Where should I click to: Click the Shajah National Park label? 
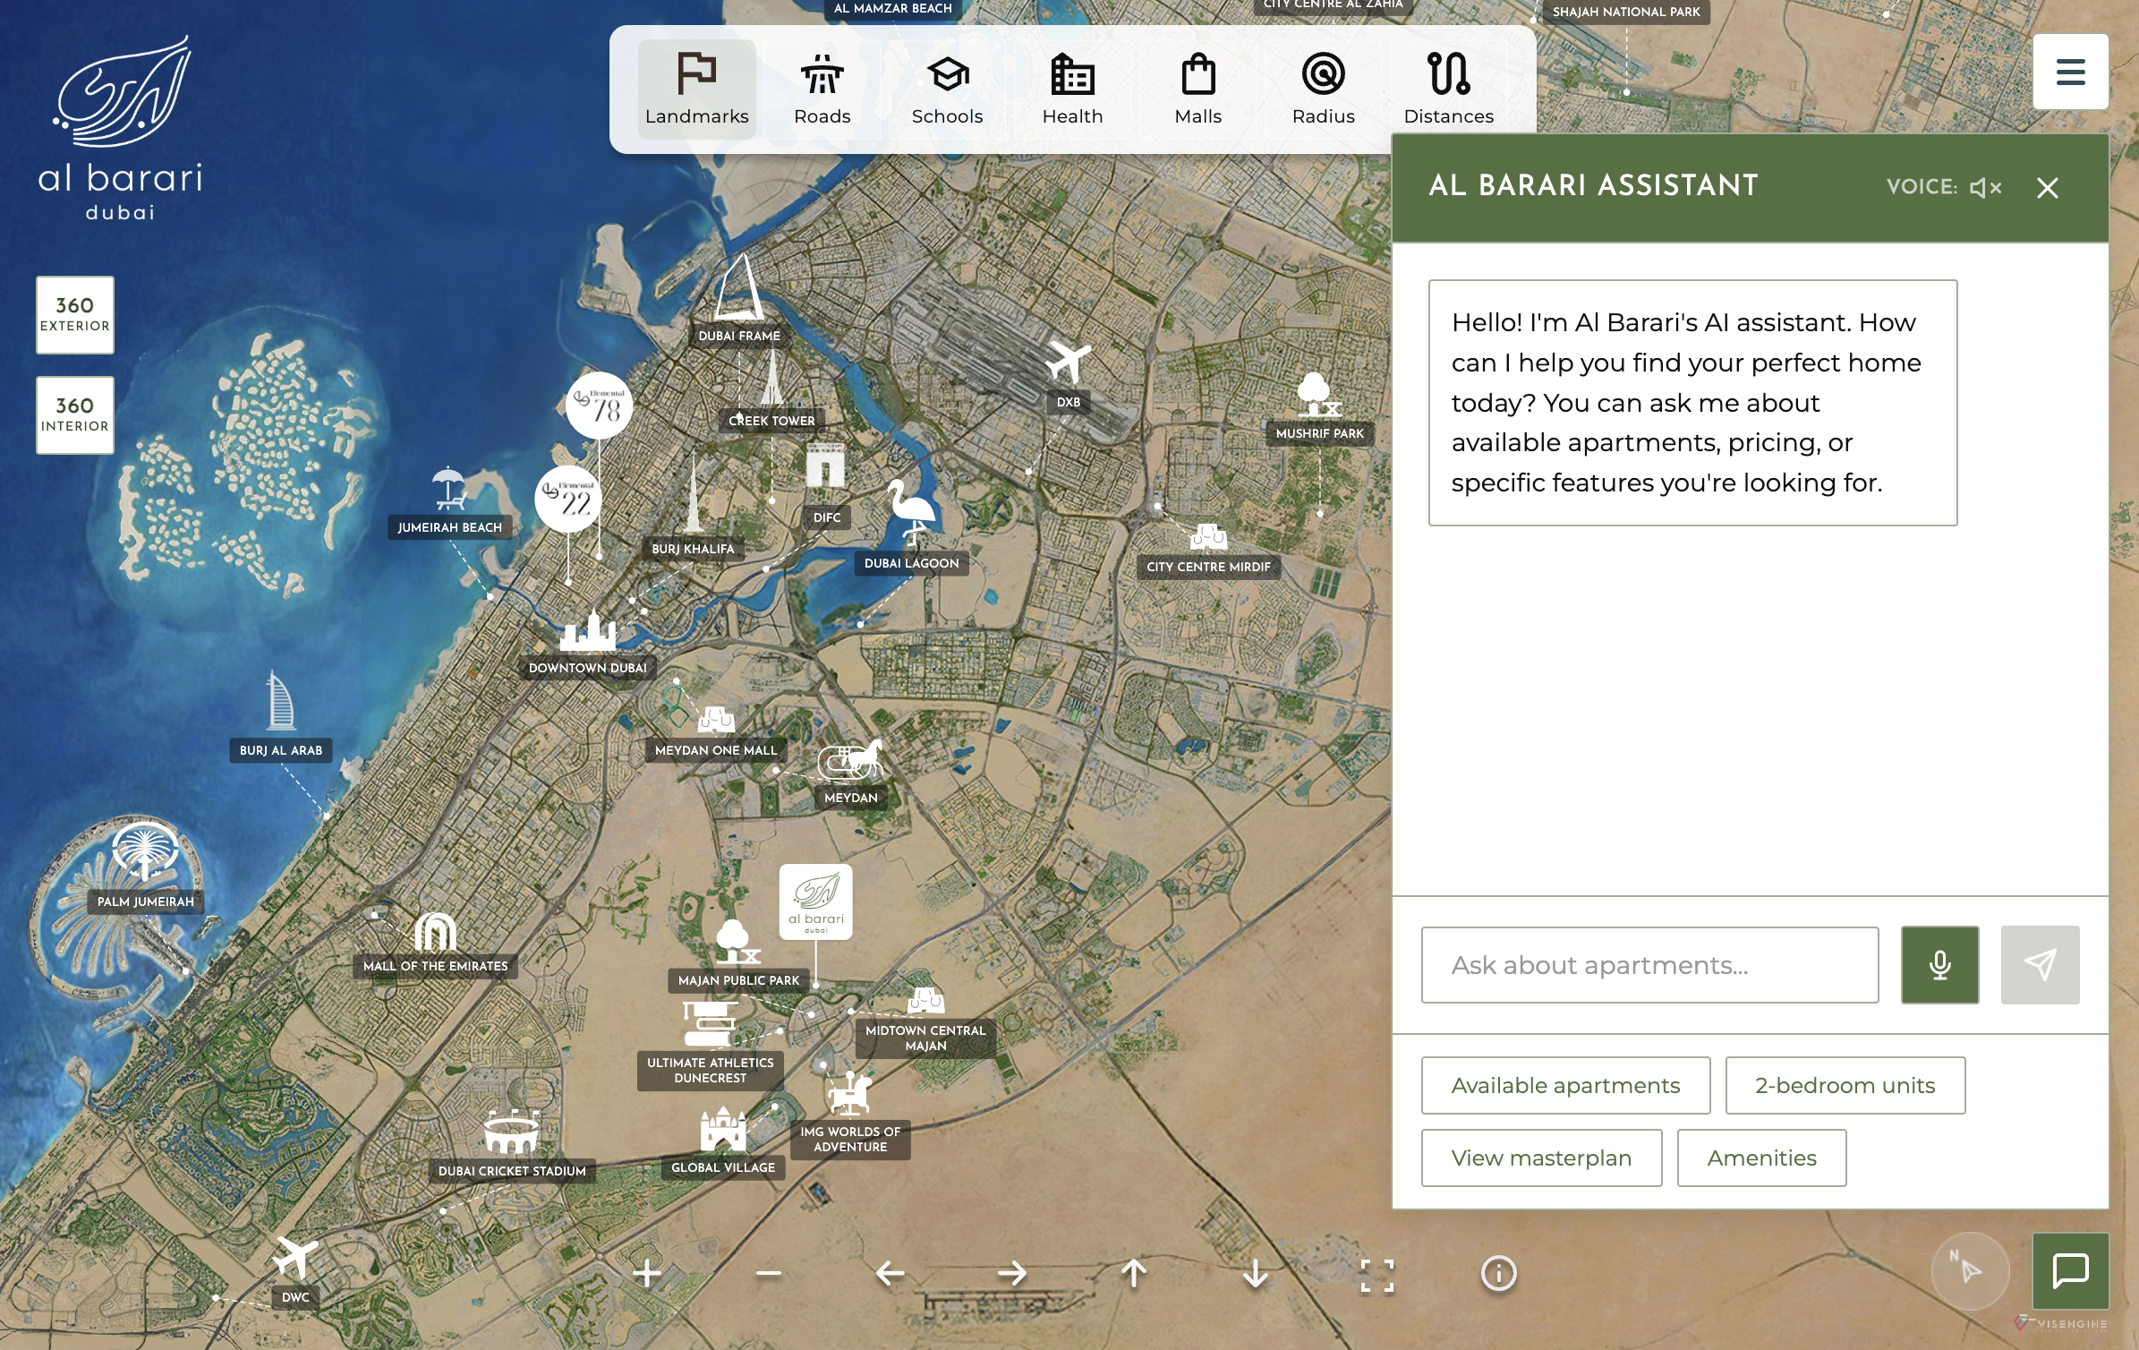pos(1625,13)
